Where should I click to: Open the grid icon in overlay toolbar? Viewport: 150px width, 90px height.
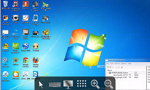pyautogui.click(x=81, y=83)
